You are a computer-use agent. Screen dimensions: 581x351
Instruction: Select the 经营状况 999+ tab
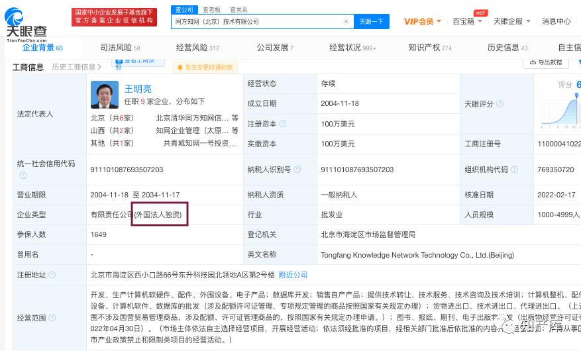(352, 48)
